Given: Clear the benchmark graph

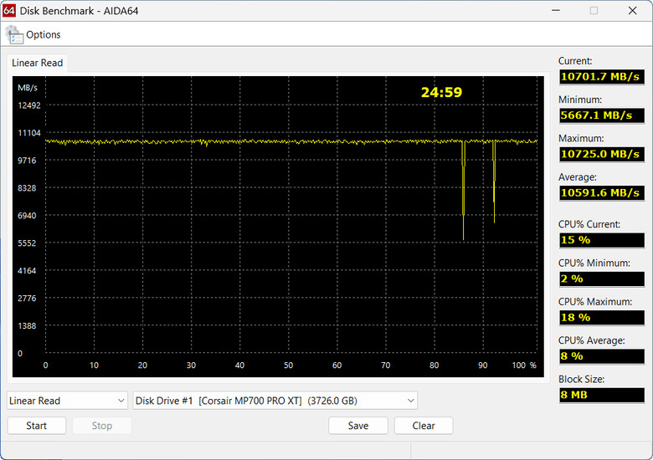Looking at the screenshot, I should (x=424, y=426).
